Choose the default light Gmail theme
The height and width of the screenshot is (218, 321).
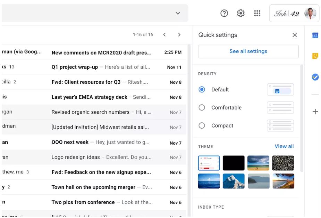(209, 163)
